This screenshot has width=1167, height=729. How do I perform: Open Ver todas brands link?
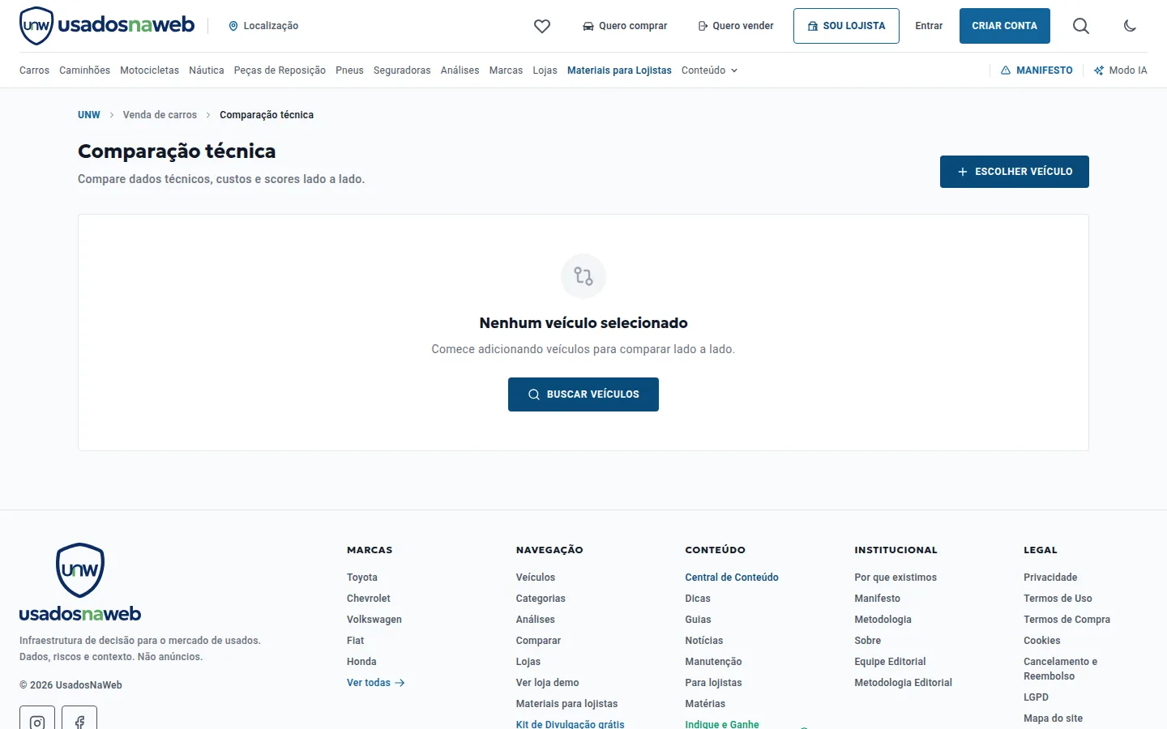pyautogui.click(x=376, y=683)
